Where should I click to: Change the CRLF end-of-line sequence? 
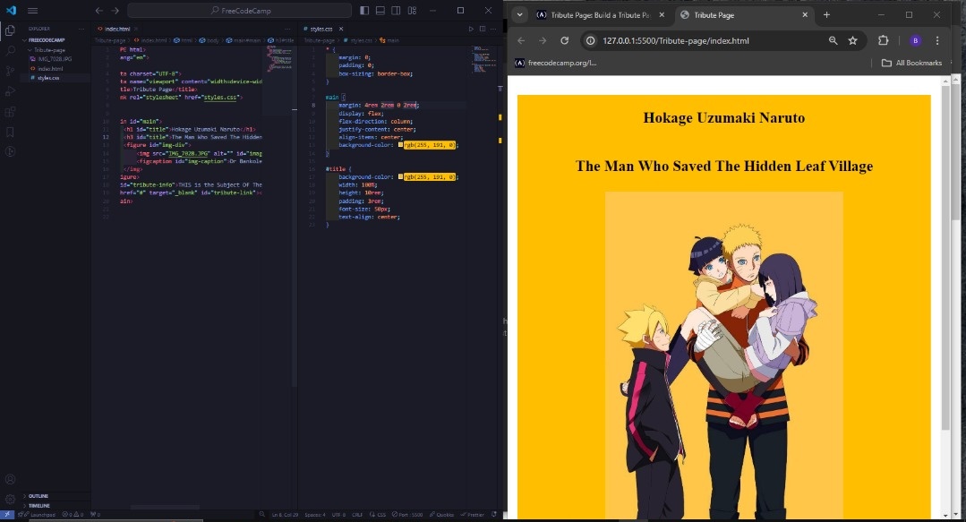[357, 515]
